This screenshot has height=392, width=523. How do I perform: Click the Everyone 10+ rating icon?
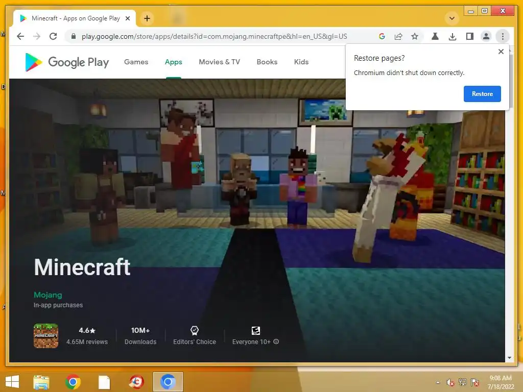(x=256, y=331)
